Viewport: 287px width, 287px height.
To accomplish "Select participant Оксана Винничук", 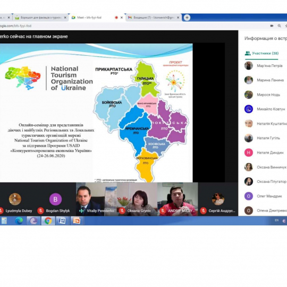I will [266, 167].
